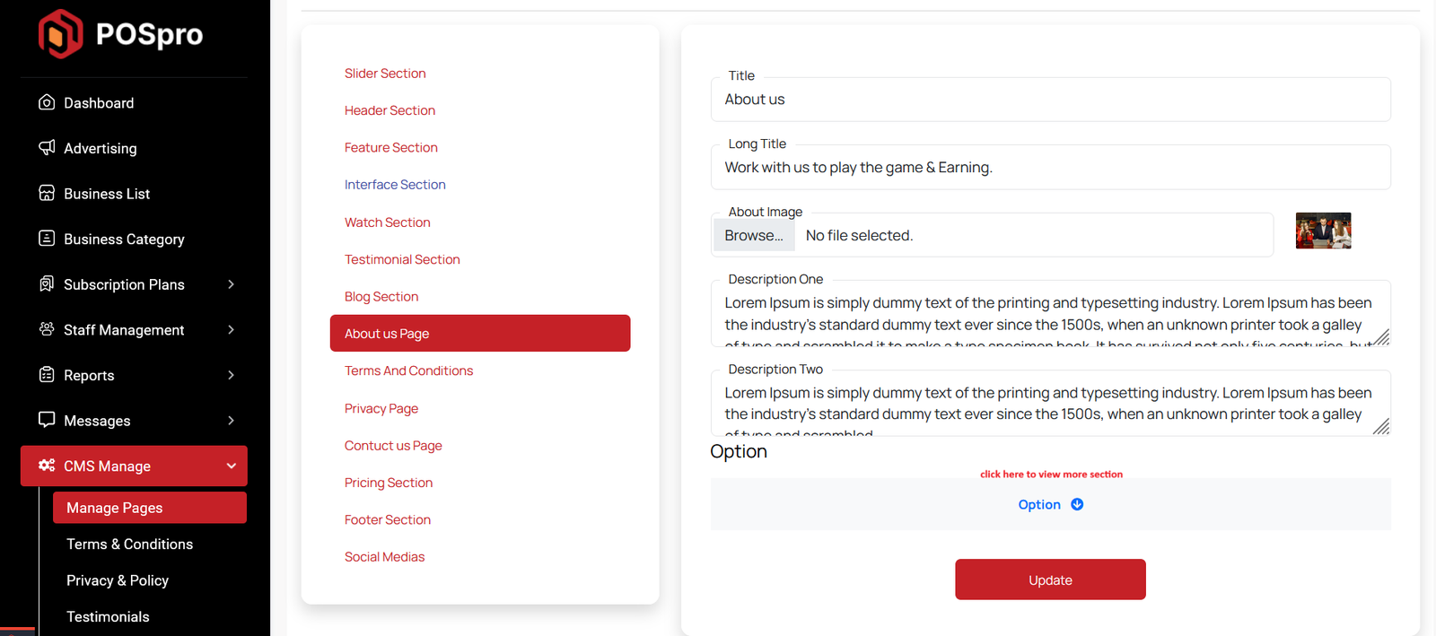Switch to the Interface Section tab
Screen dimensions: 1436x636
click(x=395, y=185)
